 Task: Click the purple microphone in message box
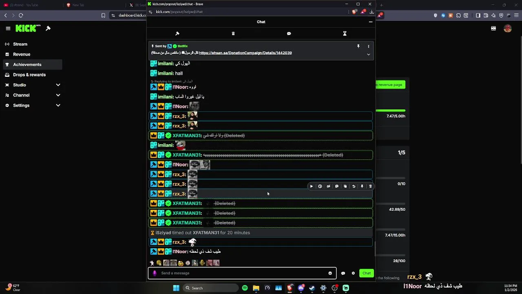click(x=155, y=273)
